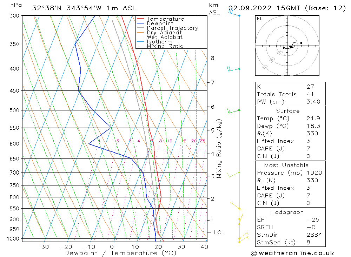The image size is (351, 257).
Task: Click the 500 hPa pressure axis label
Action: (14, 110)
